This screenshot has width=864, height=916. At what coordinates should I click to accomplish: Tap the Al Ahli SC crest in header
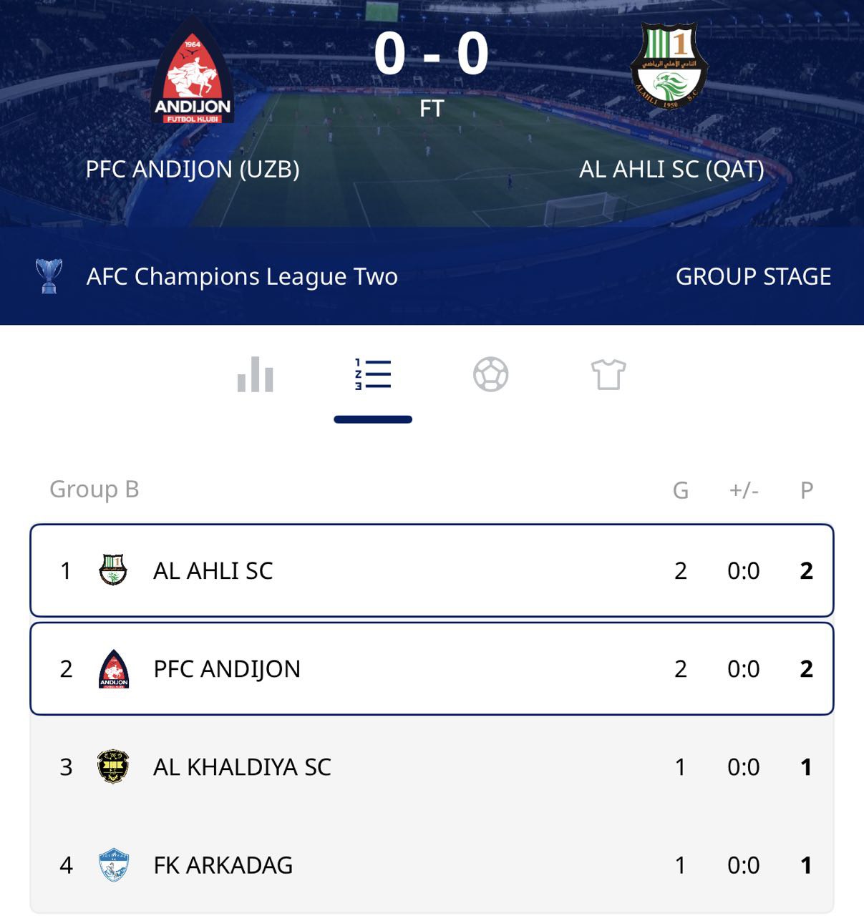669,66
